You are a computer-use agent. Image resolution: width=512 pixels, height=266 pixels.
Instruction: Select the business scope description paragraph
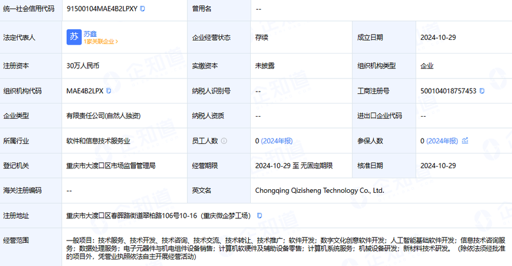pyautogui.click(x=286, y=248)
